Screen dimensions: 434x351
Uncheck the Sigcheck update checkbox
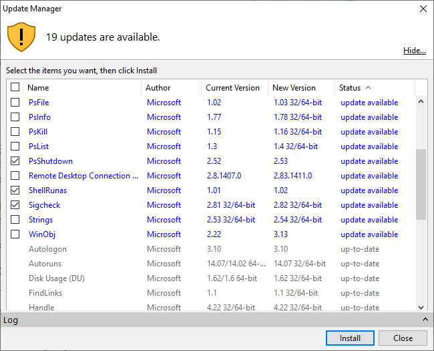[15, 204]
